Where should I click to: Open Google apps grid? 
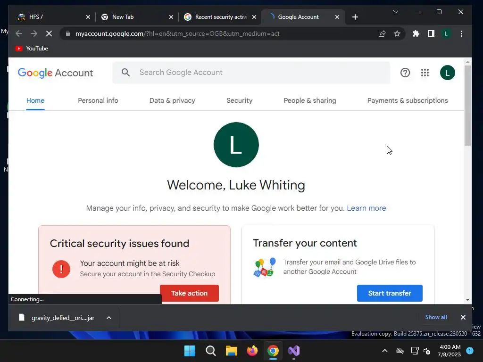pos(425,73)
